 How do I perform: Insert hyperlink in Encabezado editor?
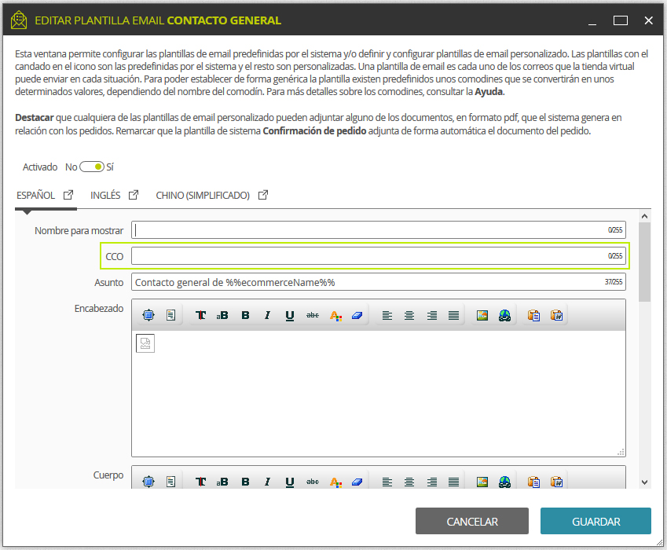504,315
